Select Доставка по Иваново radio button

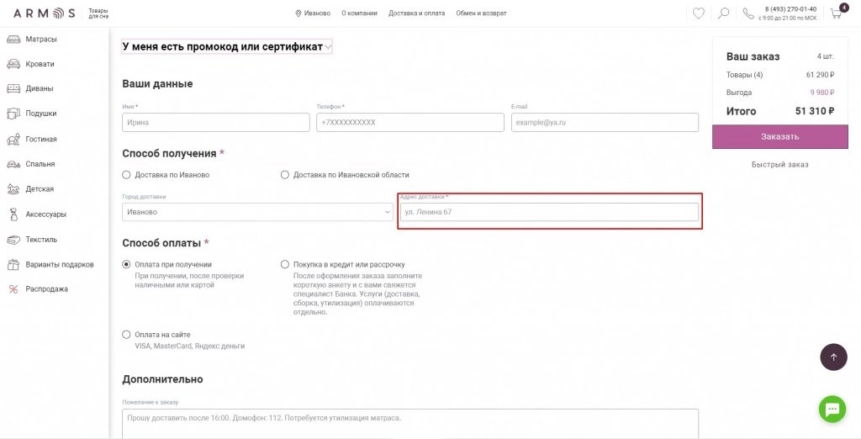(x=126, y=175)
